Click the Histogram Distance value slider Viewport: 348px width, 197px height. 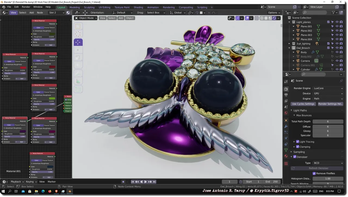click(328, 179)
